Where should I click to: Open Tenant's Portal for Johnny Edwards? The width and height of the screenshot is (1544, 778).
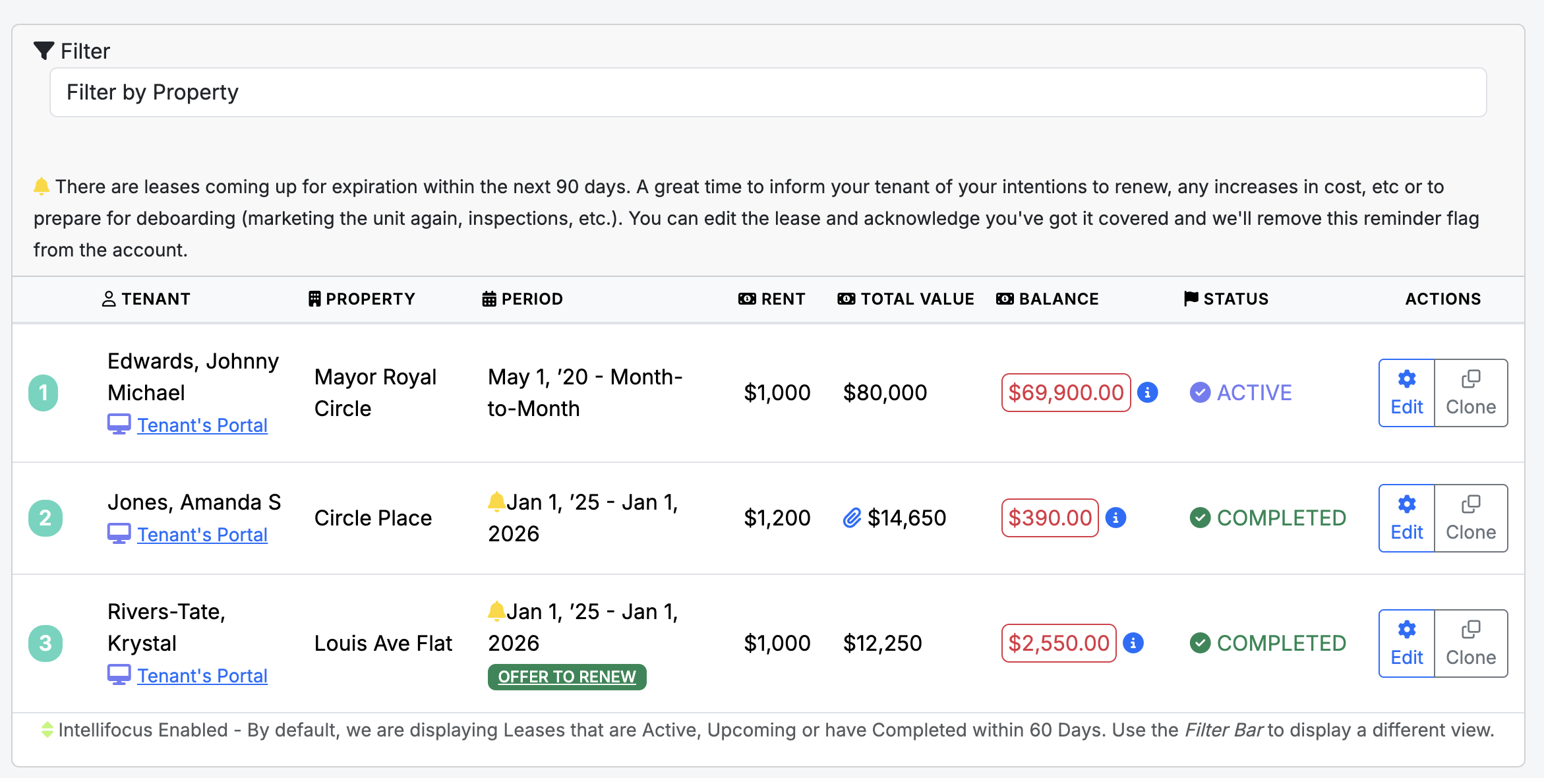pyautogui.click(x=202, y=425)
